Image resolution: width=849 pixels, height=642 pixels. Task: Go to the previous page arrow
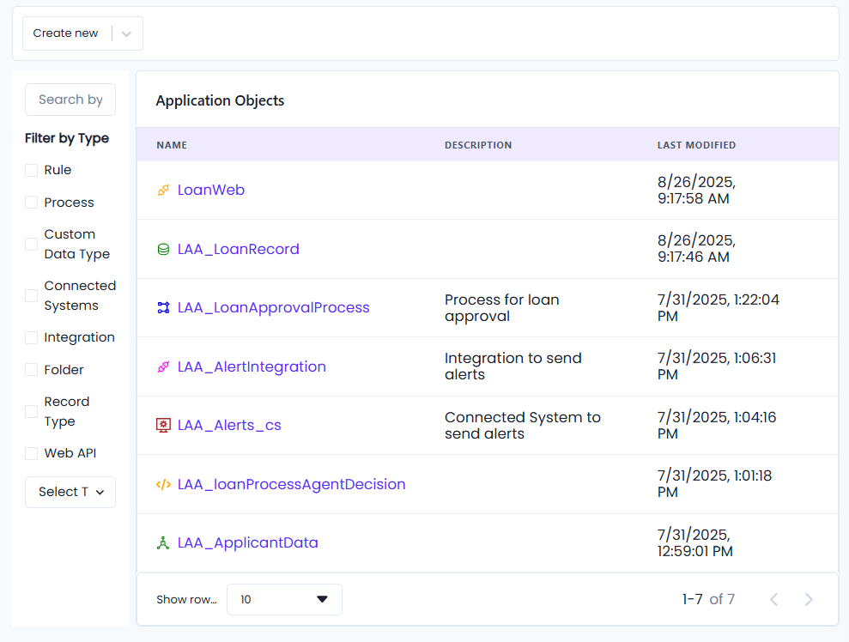click(x=774, y=599)
